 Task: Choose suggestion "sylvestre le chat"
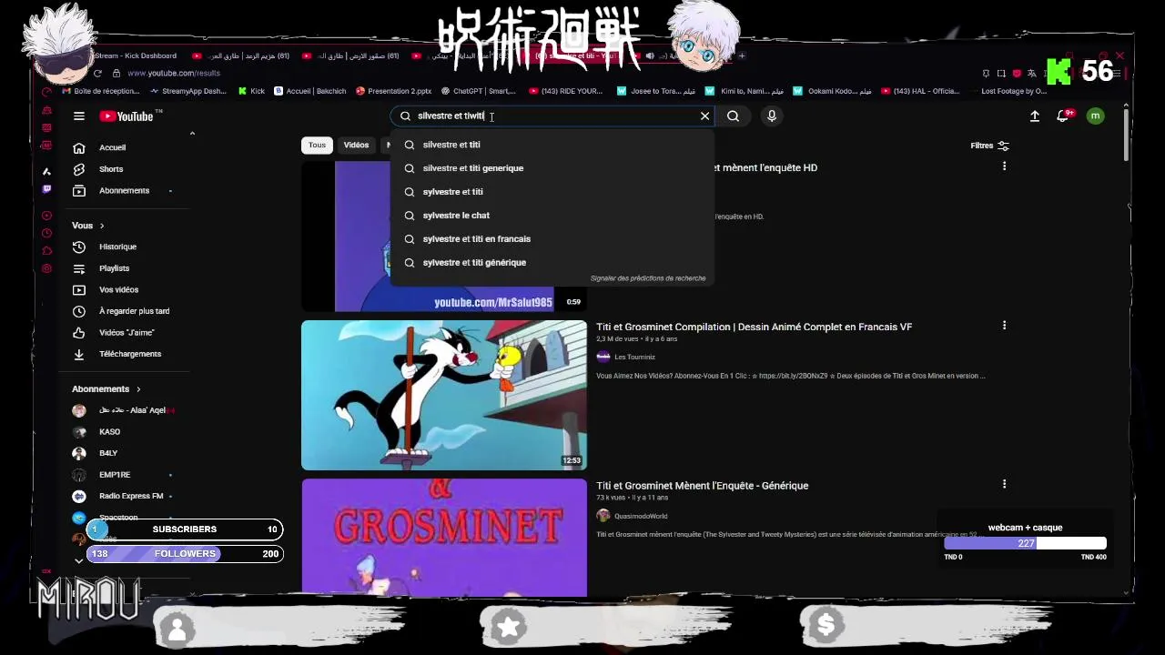tap(552, 216)
